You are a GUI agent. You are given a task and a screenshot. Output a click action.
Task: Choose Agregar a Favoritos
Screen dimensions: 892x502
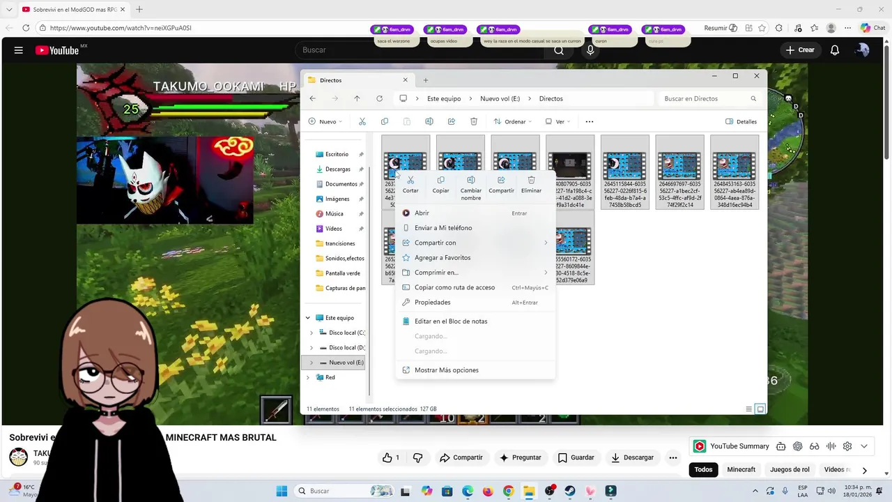point(475,257)
